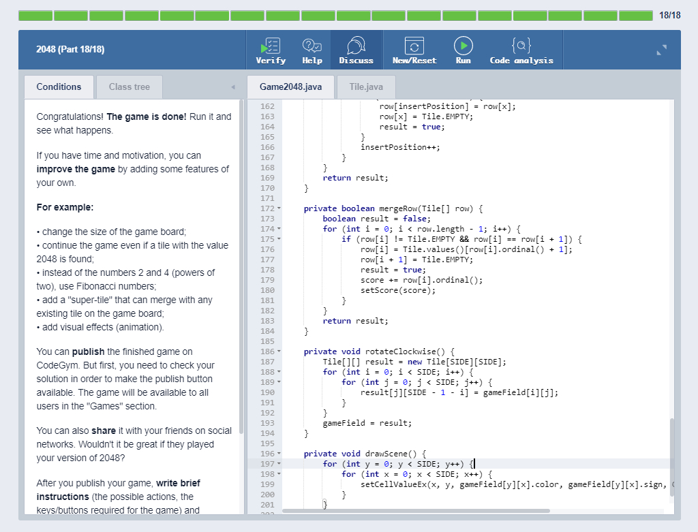Collapse rotateClockwise fold at line 186
The width and height of the screenshot is (698, 532).
coord(279,351)
